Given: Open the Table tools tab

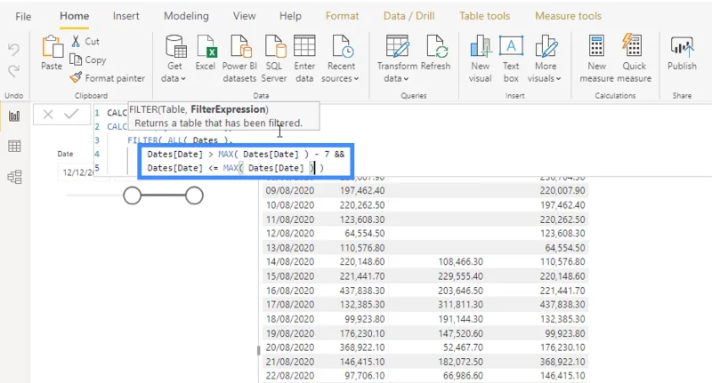Looking at the screenshot, I should coord(484,16).
